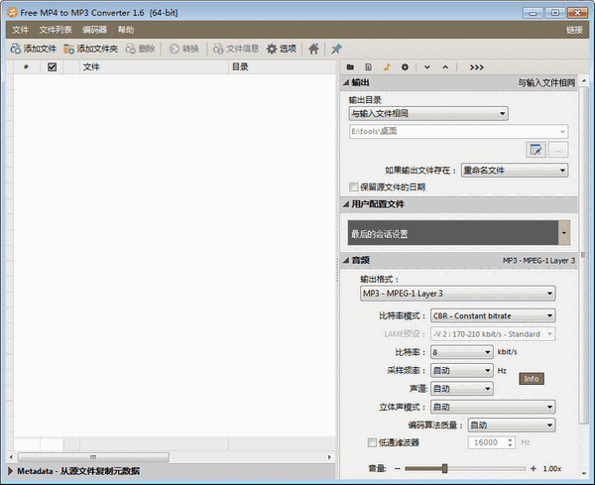
Task: Click the File column header
Action: click(x=154, y=67)
